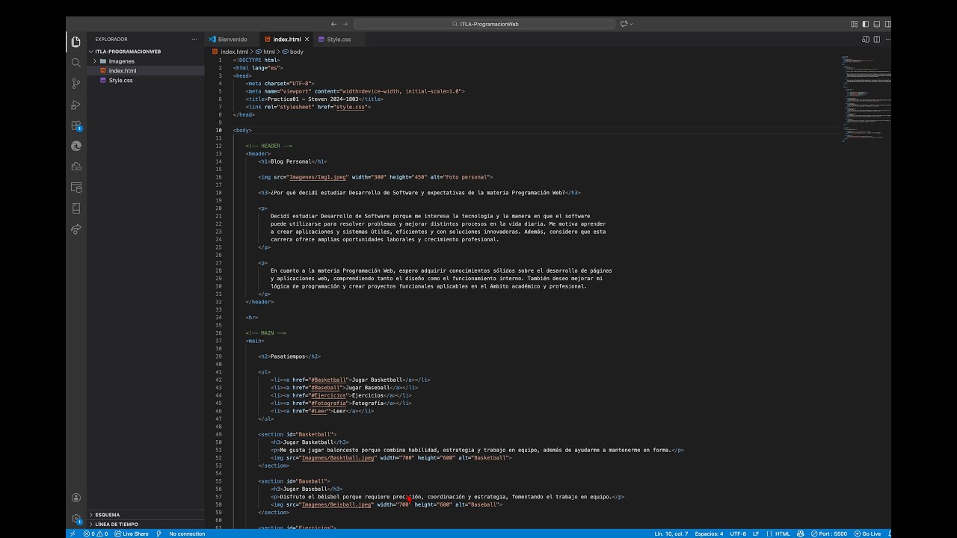Open the Run and Debug view

[x=76, y=105]
